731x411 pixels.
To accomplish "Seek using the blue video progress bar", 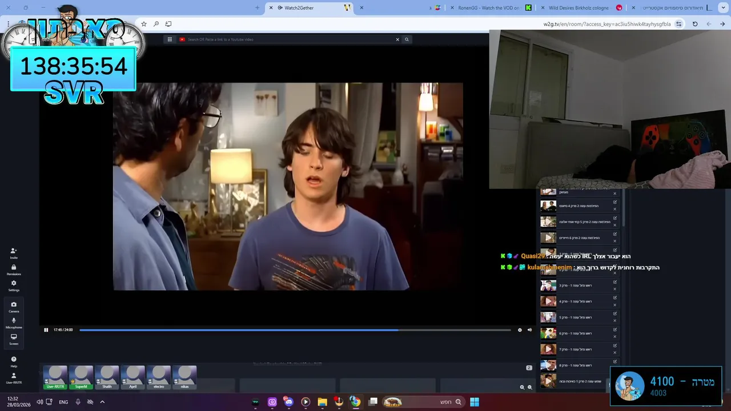I will (295, 330).
